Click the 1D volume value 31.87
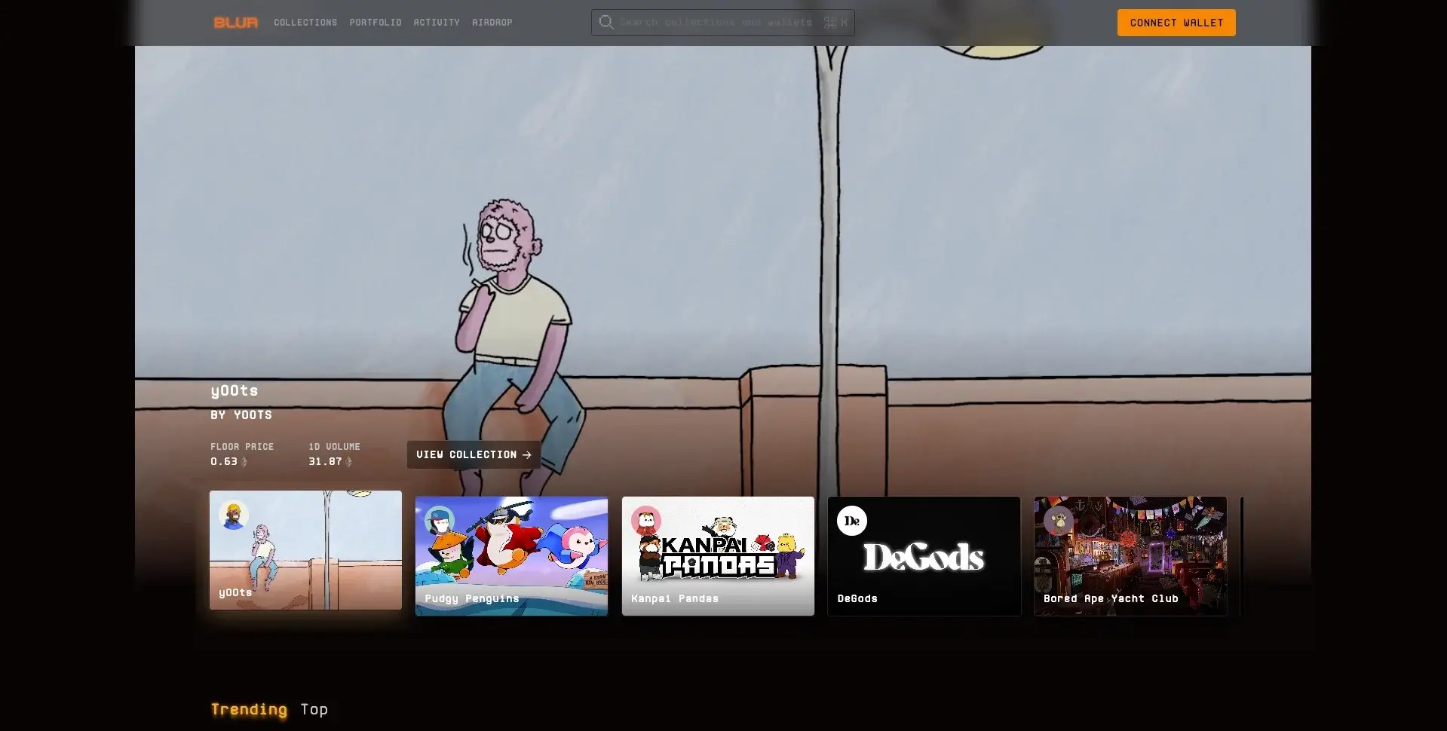 pos(325,461)
